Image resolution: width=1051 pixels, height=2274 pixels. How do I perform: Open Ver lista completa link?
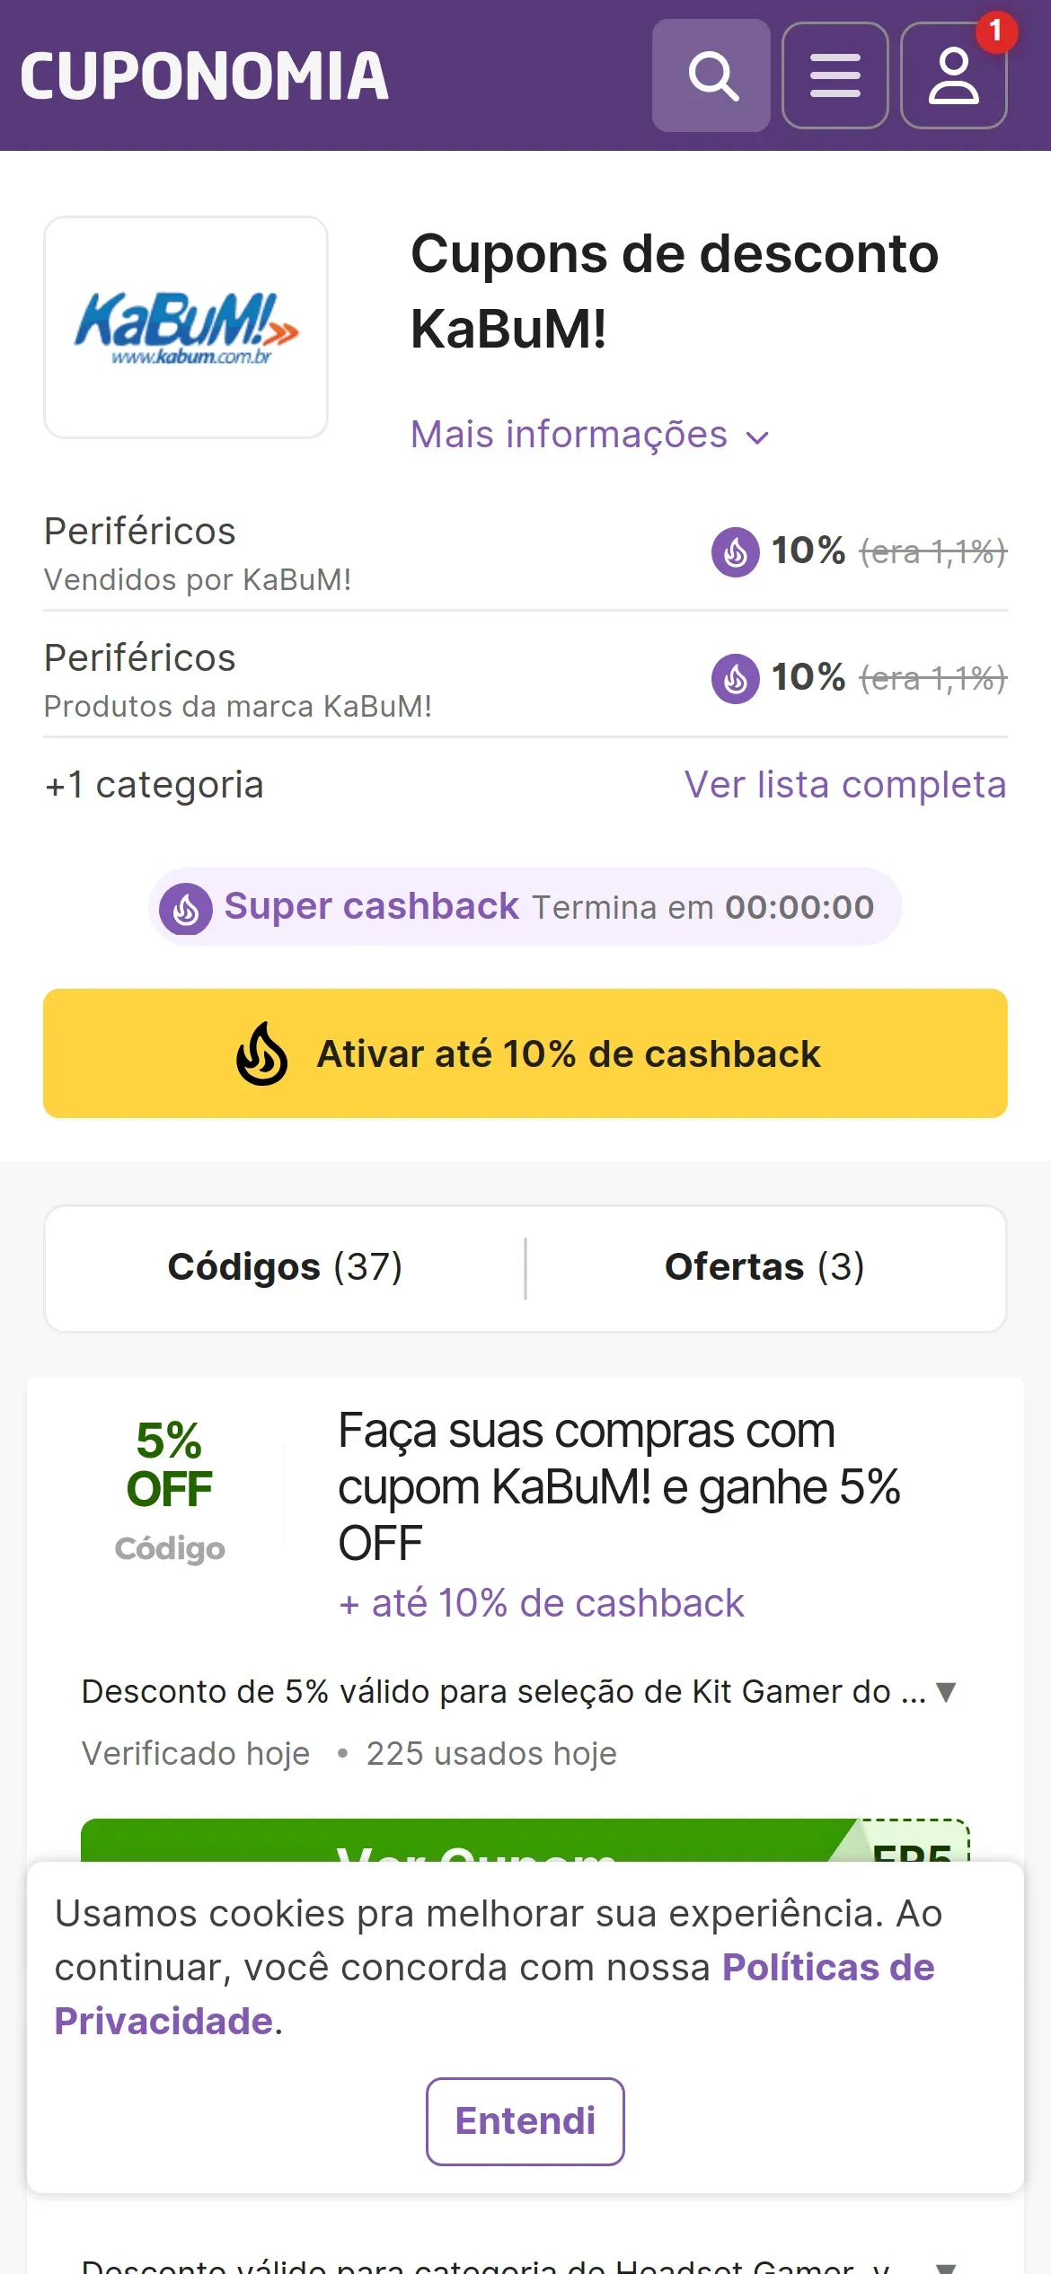[844, 785]
